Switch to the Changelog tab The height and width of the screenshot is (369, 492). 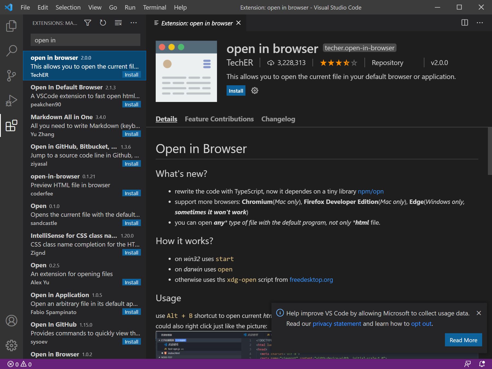coord(278,119)
